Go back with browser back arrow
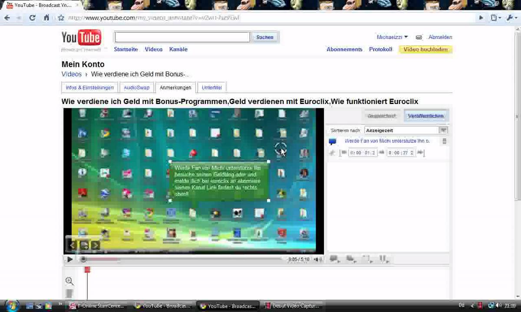 tap(7, 18)
